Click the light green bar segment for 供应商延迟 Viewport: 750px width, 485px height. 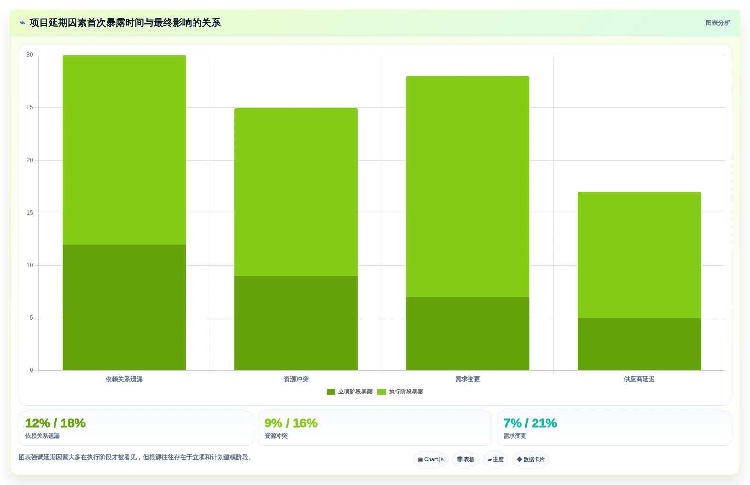639,255
